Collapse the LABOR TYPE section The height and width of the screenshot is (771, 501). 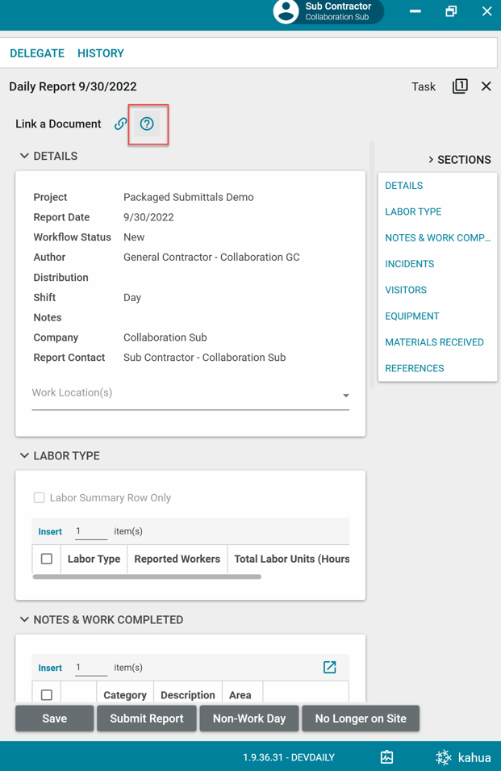click(x=24, y=456)
